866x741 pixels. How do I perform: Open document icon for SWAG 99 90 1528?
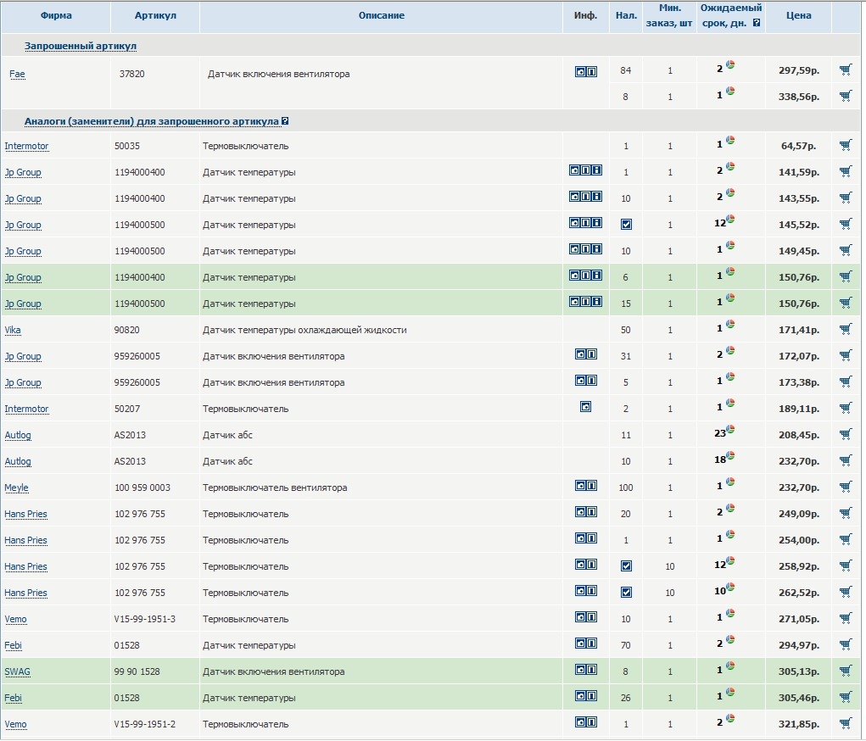[591, 670]
